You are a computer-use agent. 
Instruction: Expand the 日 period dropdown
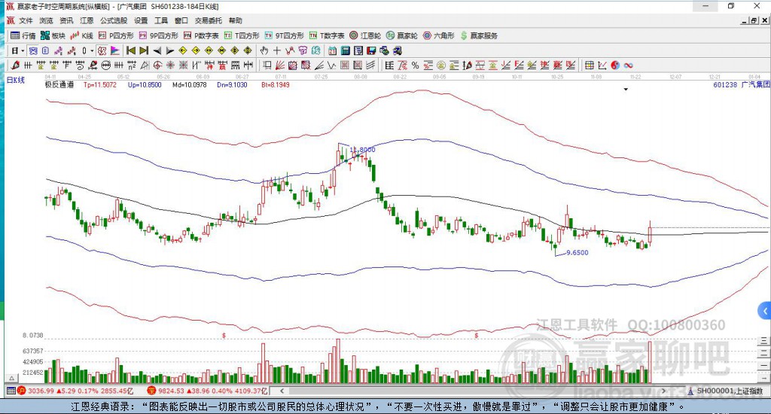pyautogui.click(x=18, y=50)
